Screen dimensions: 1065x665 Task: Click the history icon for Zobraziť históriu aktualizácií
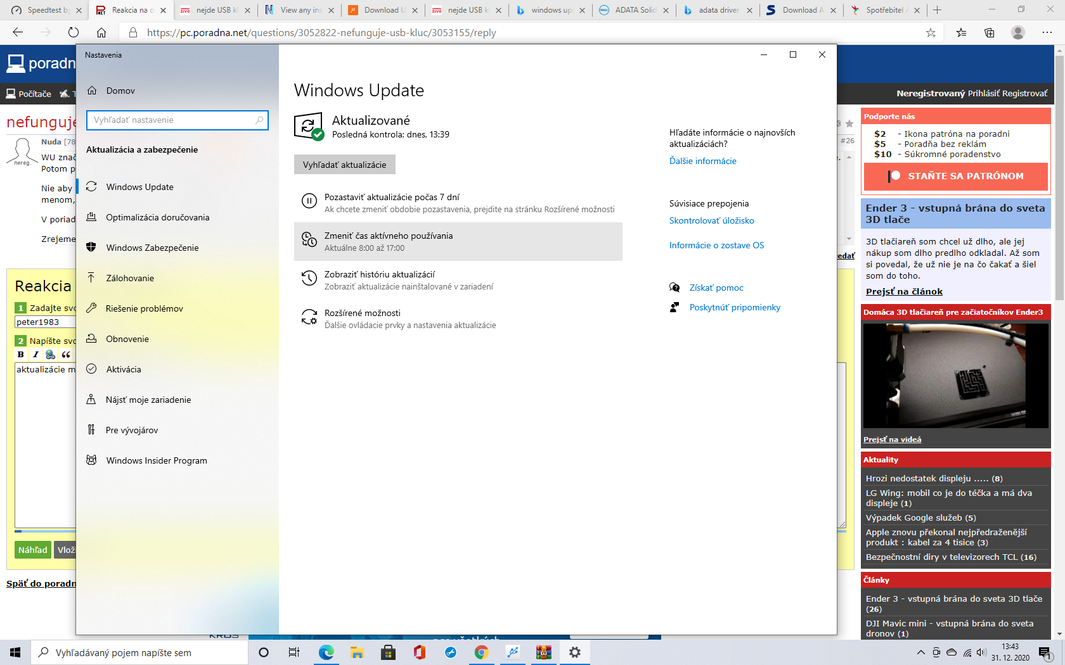[x=309, y=278]
